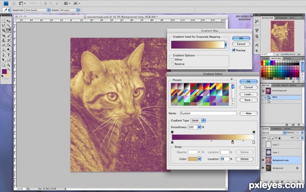
Task: Click the Save... button in Gradient Editor
Action: (x=248, y=100)
